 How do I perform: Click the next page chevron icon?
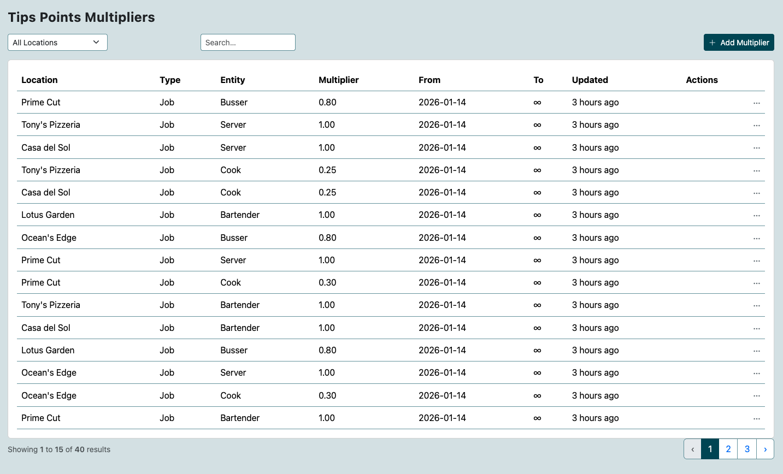[765, 448]
